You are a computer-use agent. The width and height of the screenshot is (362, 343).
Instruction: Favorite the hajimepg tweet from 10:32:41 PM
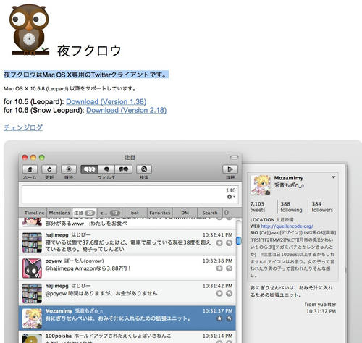[x=219, y=243]
